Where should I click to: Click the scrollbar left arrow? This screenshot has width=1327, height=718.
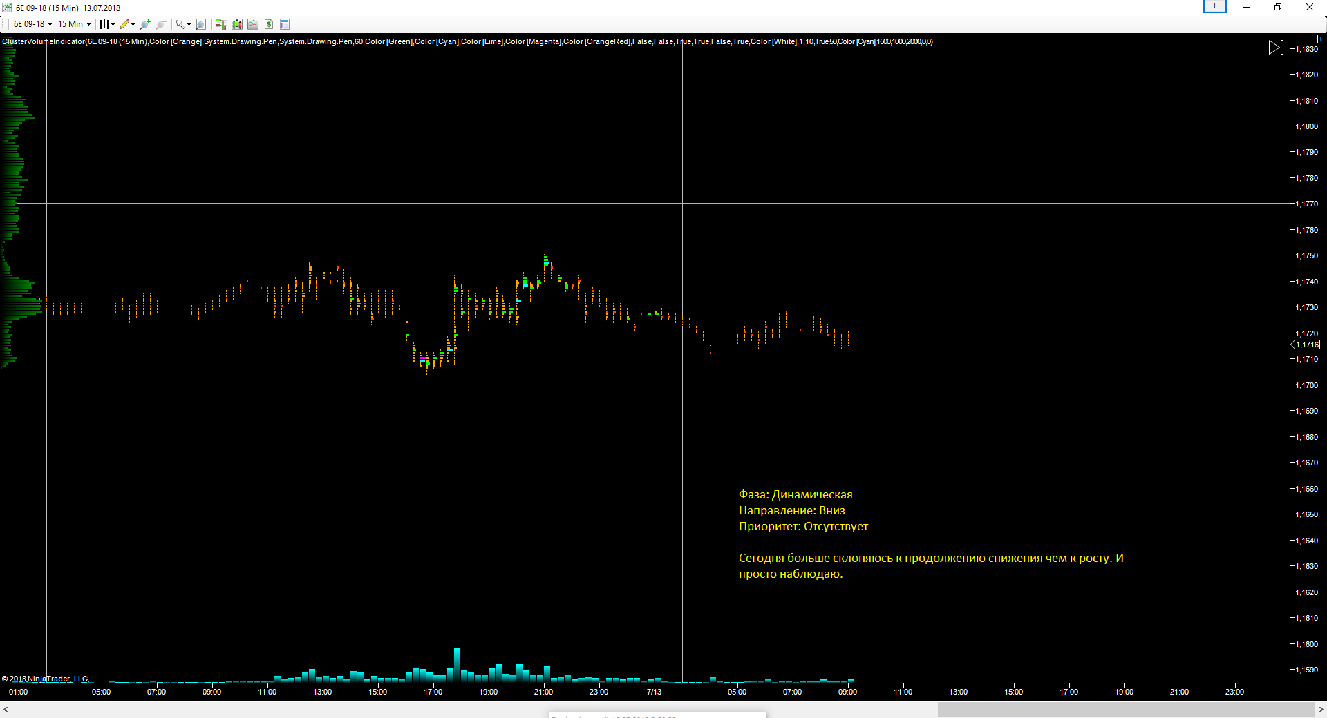click(6, 709)
